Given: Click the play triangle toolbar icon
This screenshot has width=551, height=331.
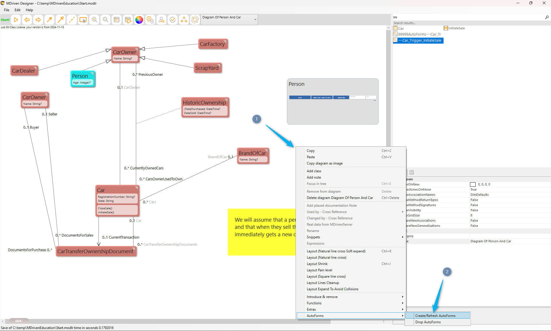Looking at the screenshot, I should (16, 20).
